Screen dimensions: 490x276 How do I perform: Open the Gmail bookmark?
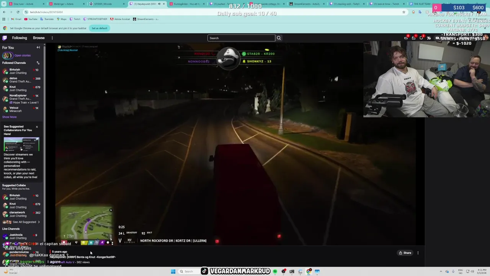click(x=16, y=19)
